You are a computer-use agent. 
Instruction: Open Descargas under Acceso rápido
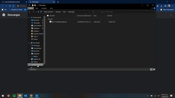pos(36,23)
